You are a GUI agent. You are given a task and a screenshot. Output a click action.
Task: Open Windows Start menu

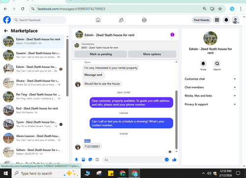coord(6,173)
